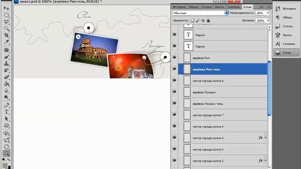Select the Clone Stamp tool
The height and width of the screenshot is (169, 301).
pyautogui.click(x=7, y=63)
